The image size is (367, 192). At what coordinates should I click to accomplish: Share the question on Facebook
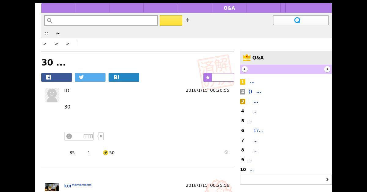57,77
